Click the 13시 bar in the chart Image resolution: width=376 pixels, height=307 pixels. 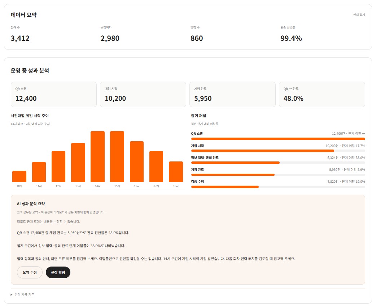click(78, 163)
